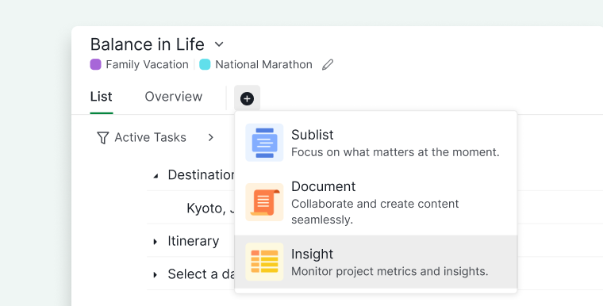Click 'Monitor project metrics and insights.' description
The width and height of the screenshot is (603, 306).
pyautogui.click(x=390, y=271)
